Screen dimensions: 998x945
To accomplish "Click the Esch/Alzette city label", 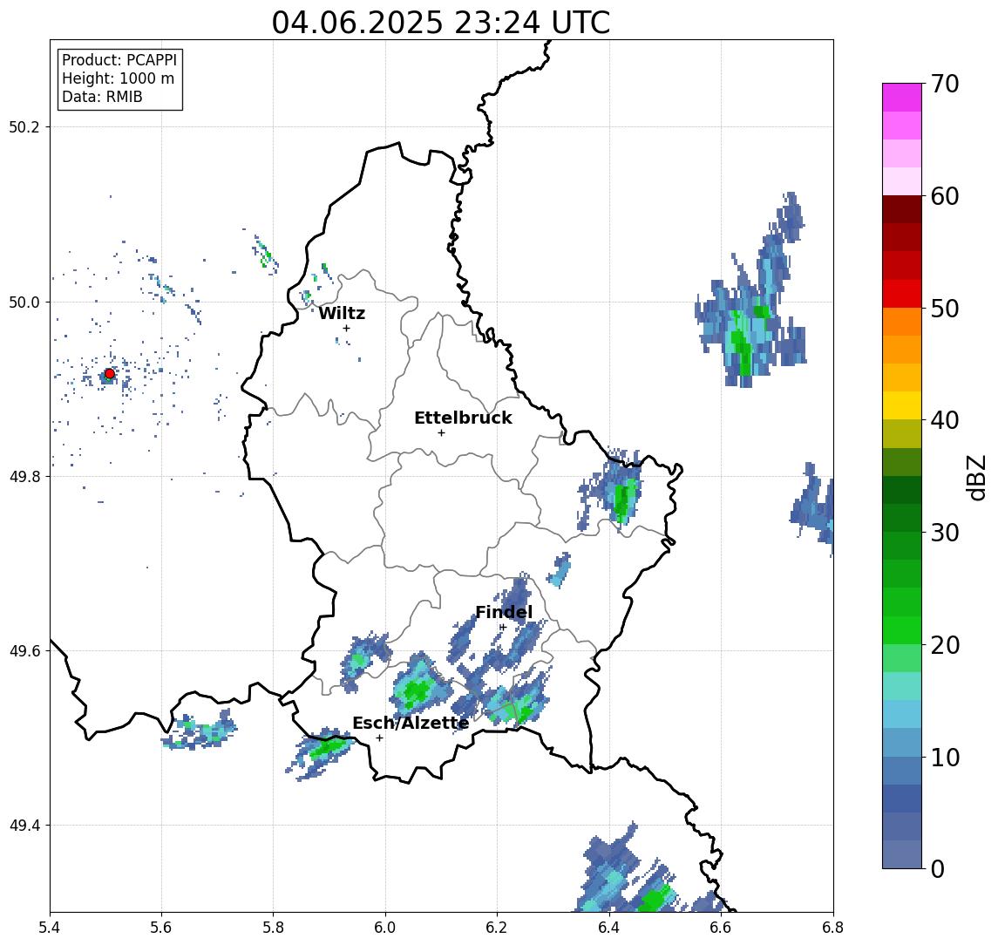I will point(411,723).
